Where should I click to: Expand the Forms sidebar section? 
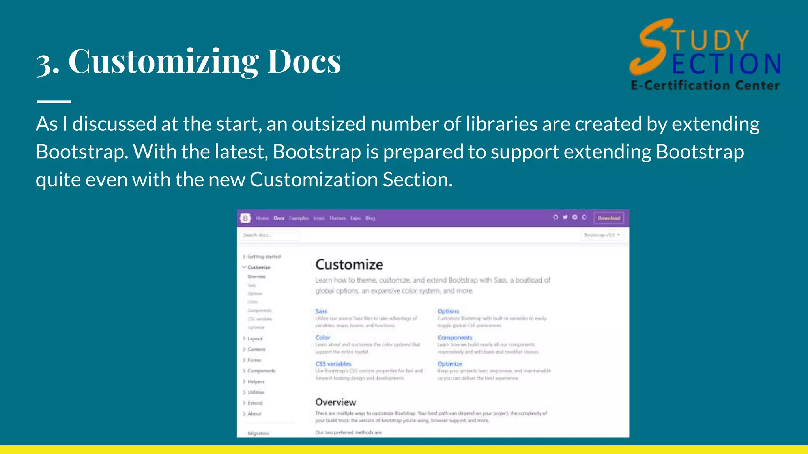[252, 360]
